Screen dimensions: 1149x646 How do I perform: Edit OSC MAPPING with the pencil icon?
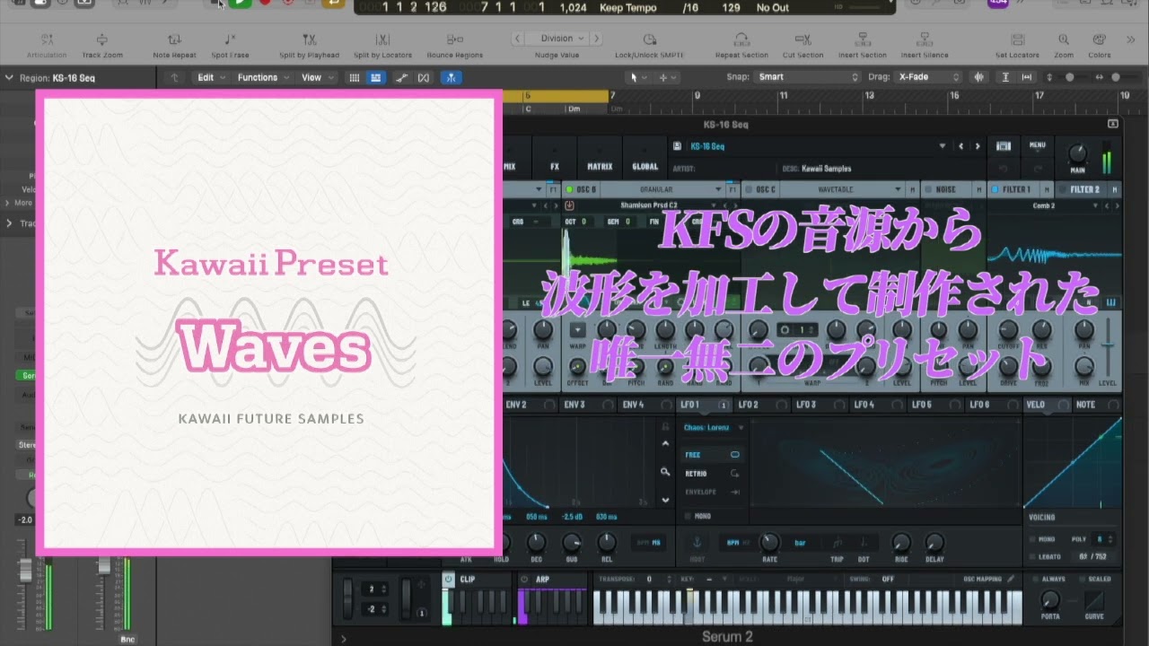coord(1011,579)
